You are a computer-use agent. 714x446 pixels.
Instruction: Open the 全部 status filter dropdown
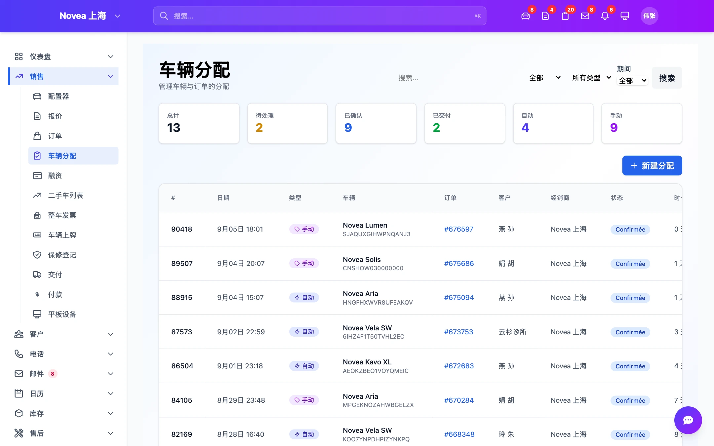coord(545,78)
